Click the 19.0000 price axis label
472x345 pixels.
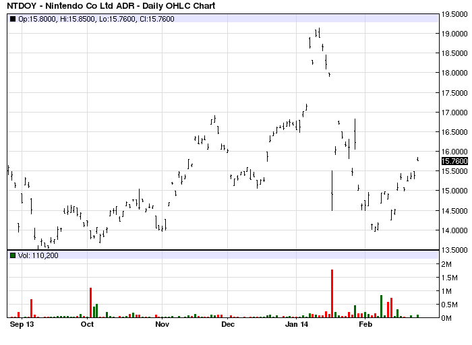[x=454, y=34]
